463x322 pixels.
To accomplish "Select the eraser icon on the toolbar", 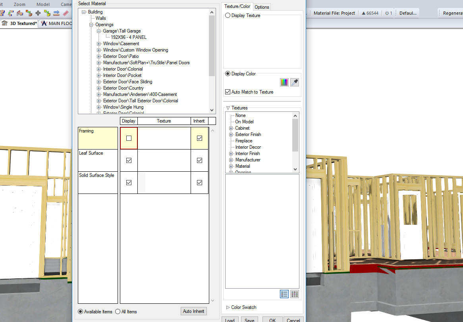I will (66, 13).
